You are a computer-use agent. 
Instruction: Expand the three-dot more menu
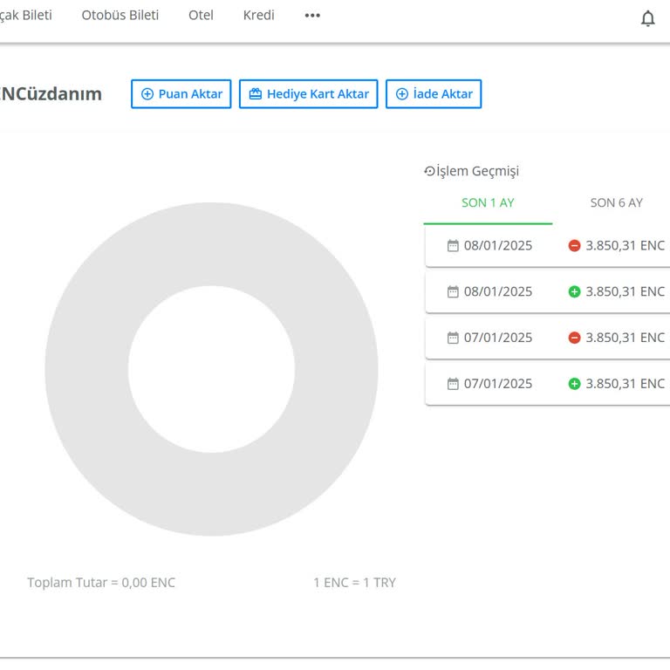[x=312, y=16]
